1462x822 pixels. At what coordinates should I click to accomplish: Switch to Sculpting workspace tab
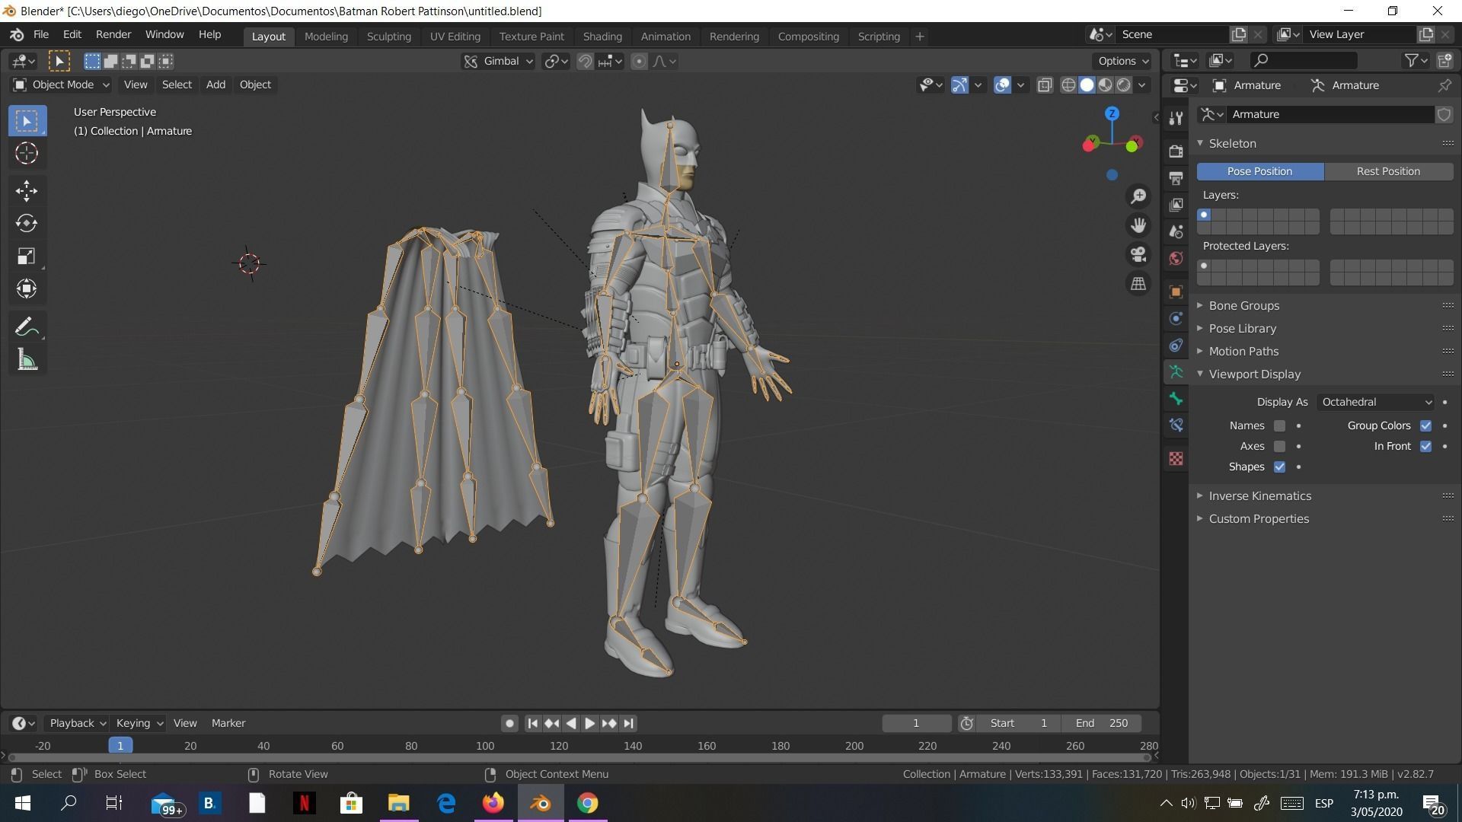pyautogui.click(x=388, y=37)
